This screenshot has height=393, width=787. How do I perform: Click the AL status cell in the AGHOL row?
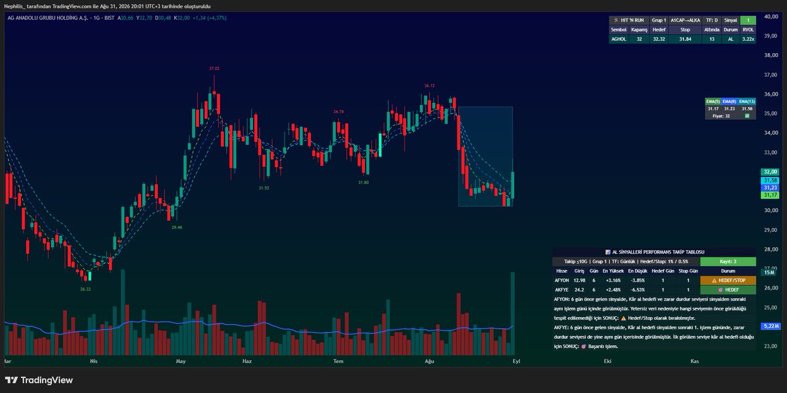pos(731,39)
